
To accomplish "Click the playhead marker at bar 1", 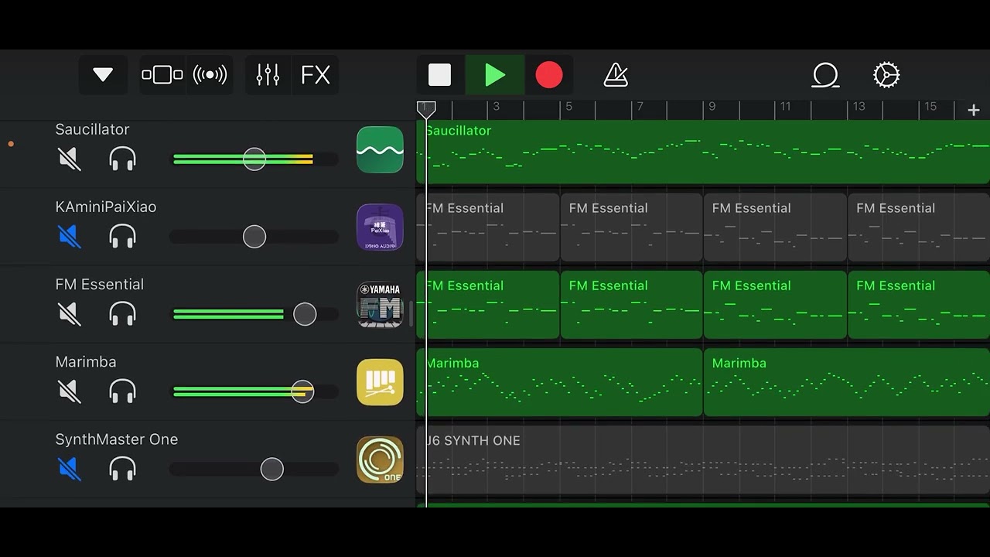I will click(426, 110).
